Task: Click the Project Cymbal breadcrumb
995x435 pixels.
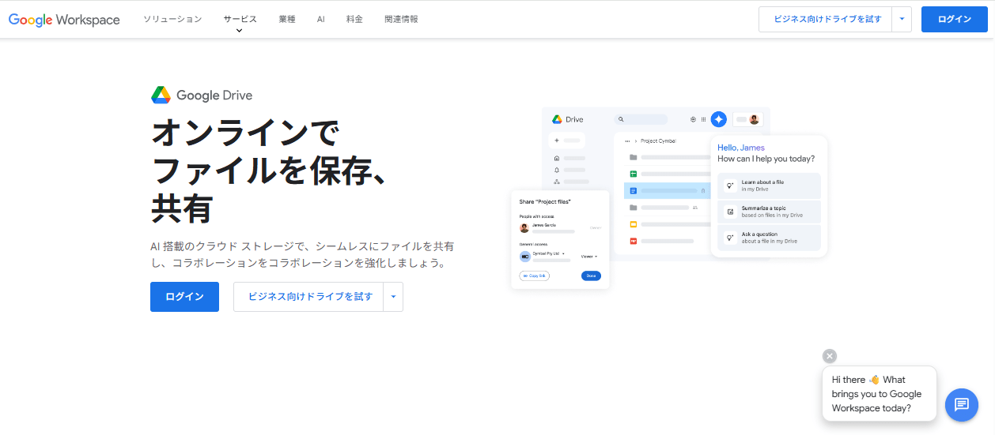Action: [658, 141]
